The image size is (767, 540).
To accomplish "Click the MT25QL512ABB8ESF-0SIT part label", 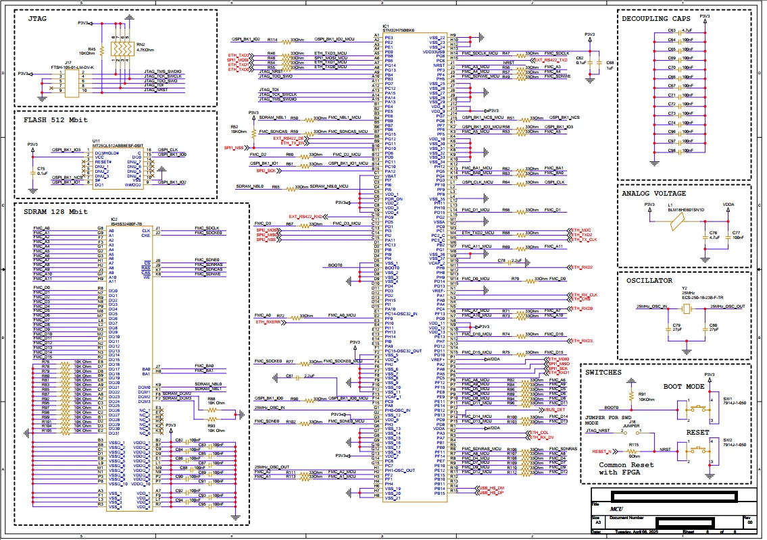I will click(118, 146).
